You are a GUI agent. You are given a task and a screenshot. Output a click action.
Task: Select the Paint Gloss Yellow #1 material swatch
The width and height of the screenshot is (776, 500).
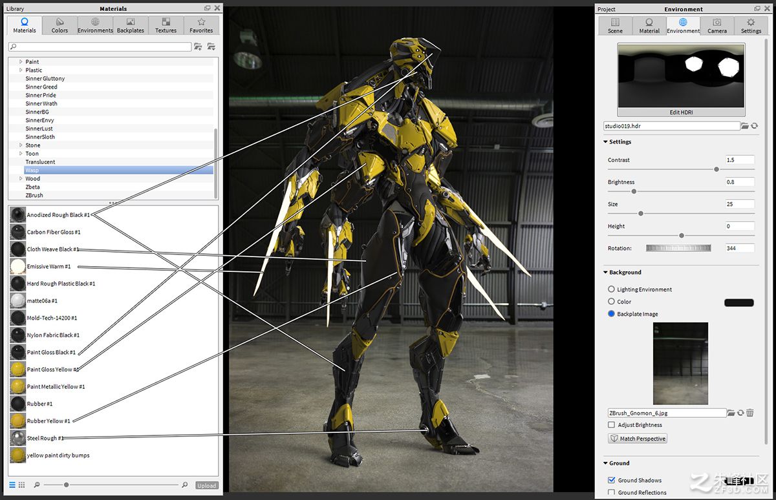pos(17,370)
